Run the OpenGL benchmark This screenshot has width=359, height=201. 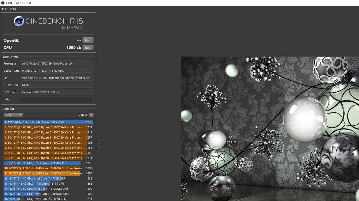(x=88, y=40)
